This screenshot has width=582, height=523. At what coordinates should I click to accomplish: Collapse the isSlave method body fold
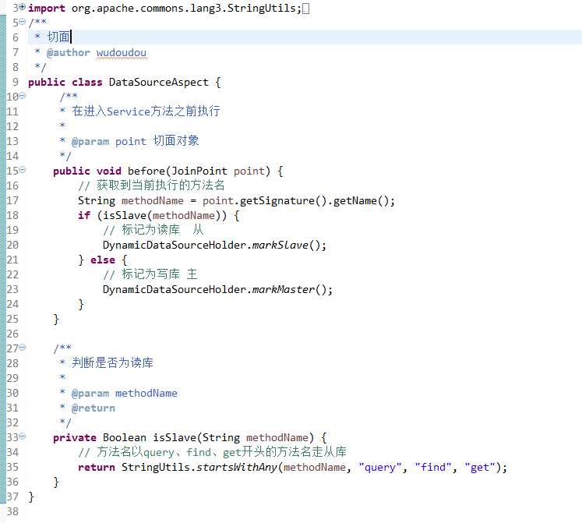[x=23, y=436]
